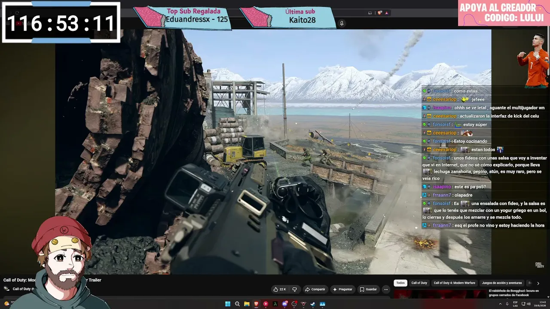The image size is (550, 309).
Task: Click picture-in-picture icon in address bar
Action: [370, 13]
